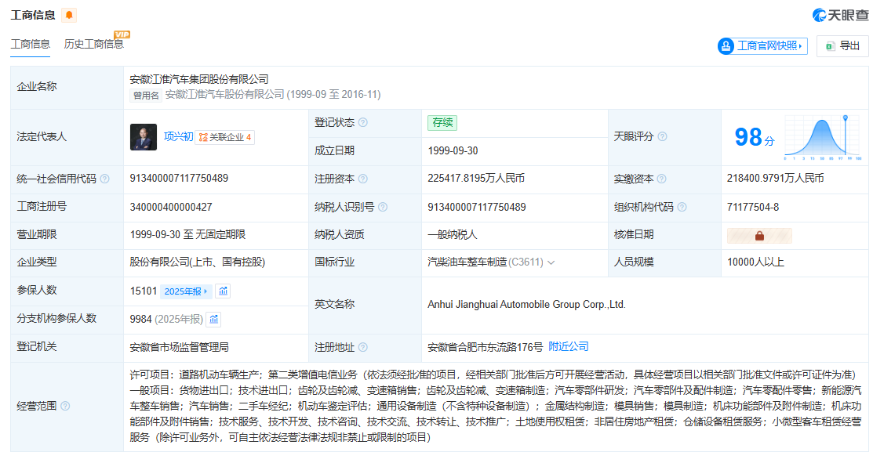The width and height of the screenshot is (873, 463).
Task: Open chart icon in the 参保人数 row
Action: [224, 291]
